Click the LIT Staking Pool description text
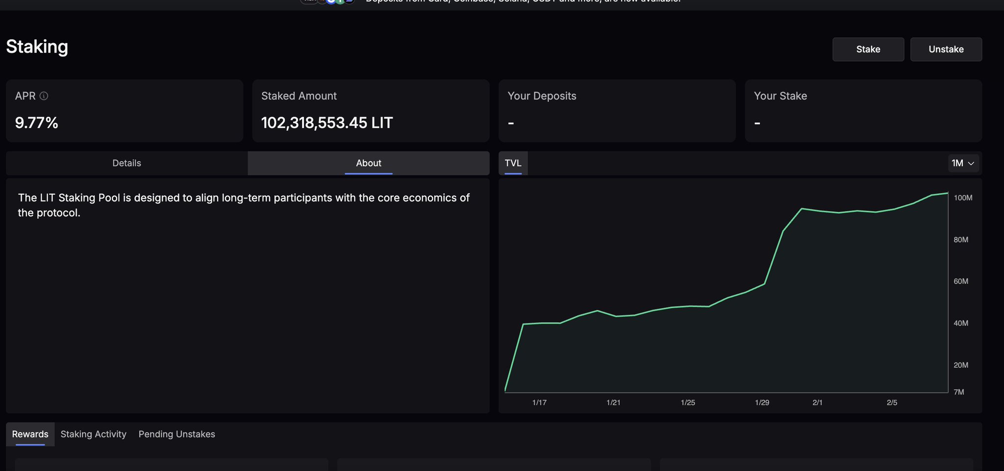This screenshot has height=471, width=1004. (244, 205)
